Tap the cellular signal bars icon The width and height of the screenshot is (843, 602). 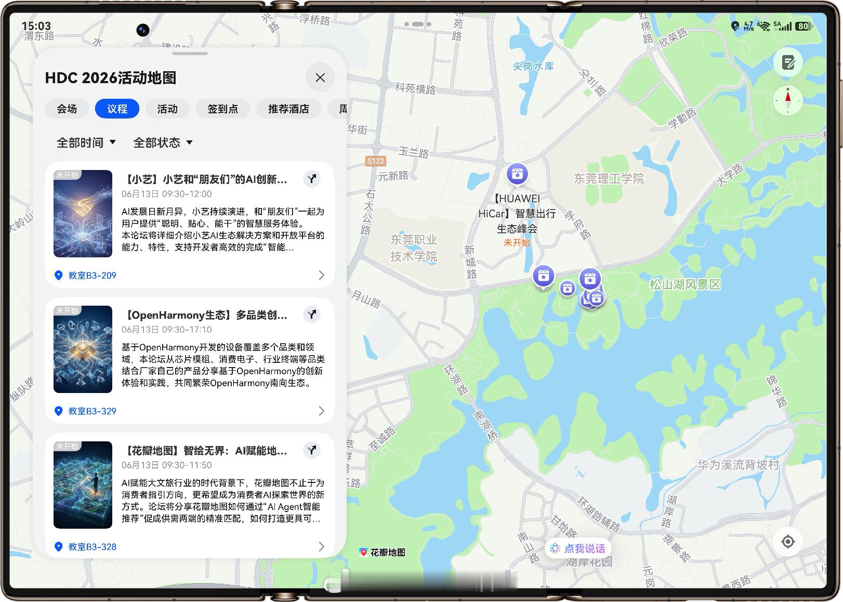tap(784, 26)
